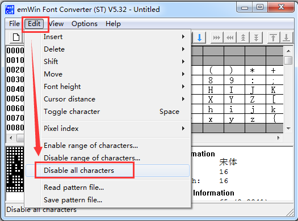This screenshot has width=298, height=221.
Task: Select the lowercase 'k' character cell
Action: [275, 109]
